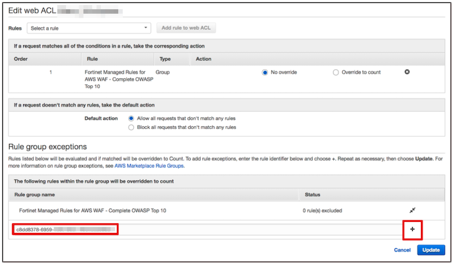Click the Status column header

313,195
